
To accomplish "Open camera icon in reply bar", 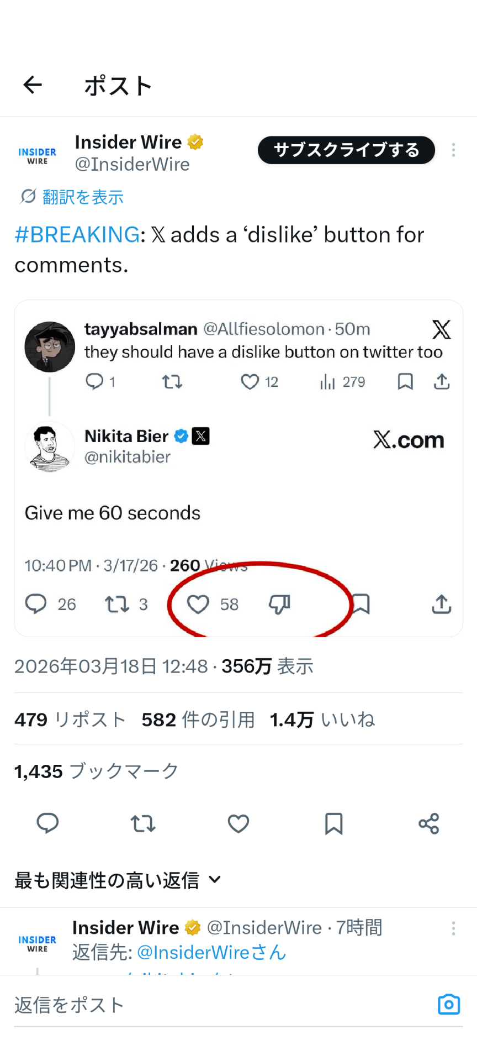I will click(448, 1005).
